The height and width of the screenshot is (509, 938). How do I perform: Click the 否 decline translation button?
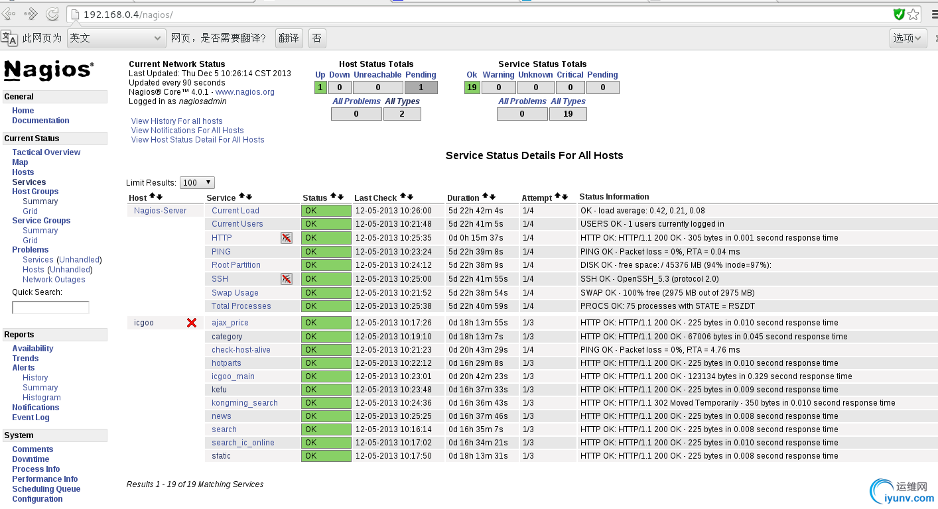coord(317,38)
